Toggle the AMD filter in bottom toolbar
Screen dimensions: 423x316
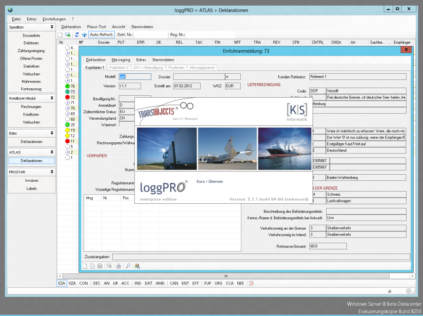(160, 283)
